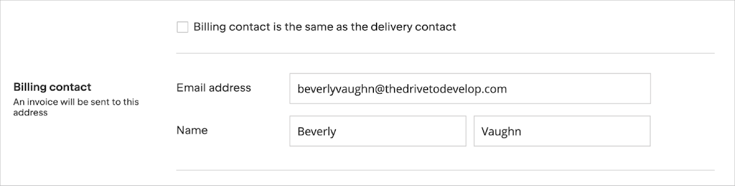
Task: Click the divider line below the Name fields
Action: point(445,170)
